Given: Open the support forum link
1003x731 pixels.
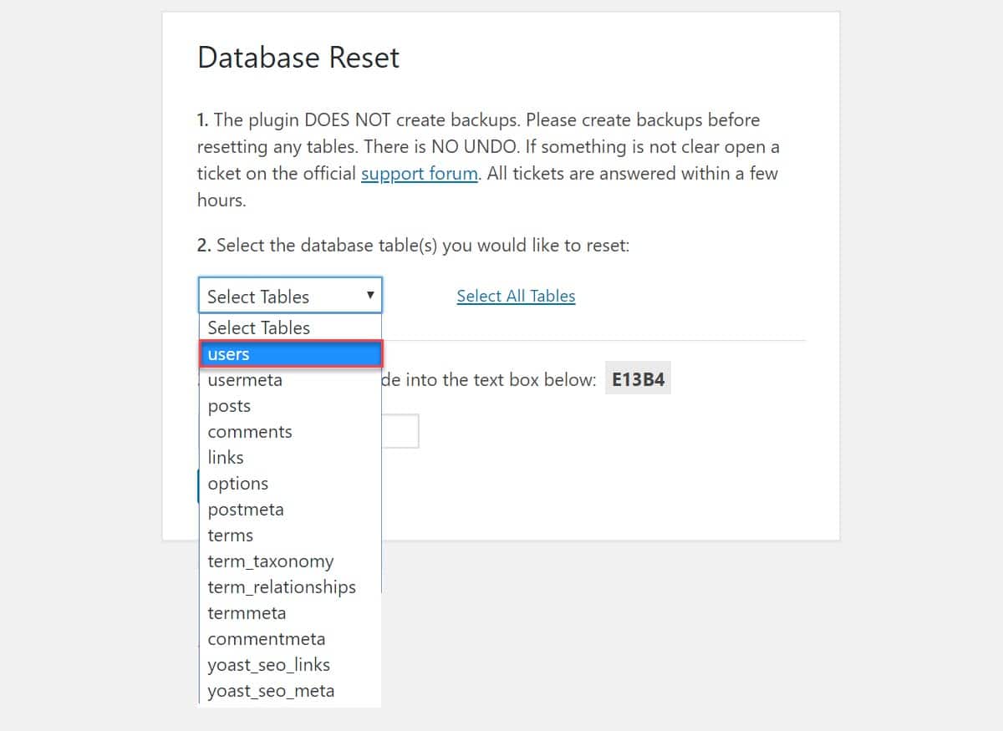Looking at the screenshot, I should 420,174.
